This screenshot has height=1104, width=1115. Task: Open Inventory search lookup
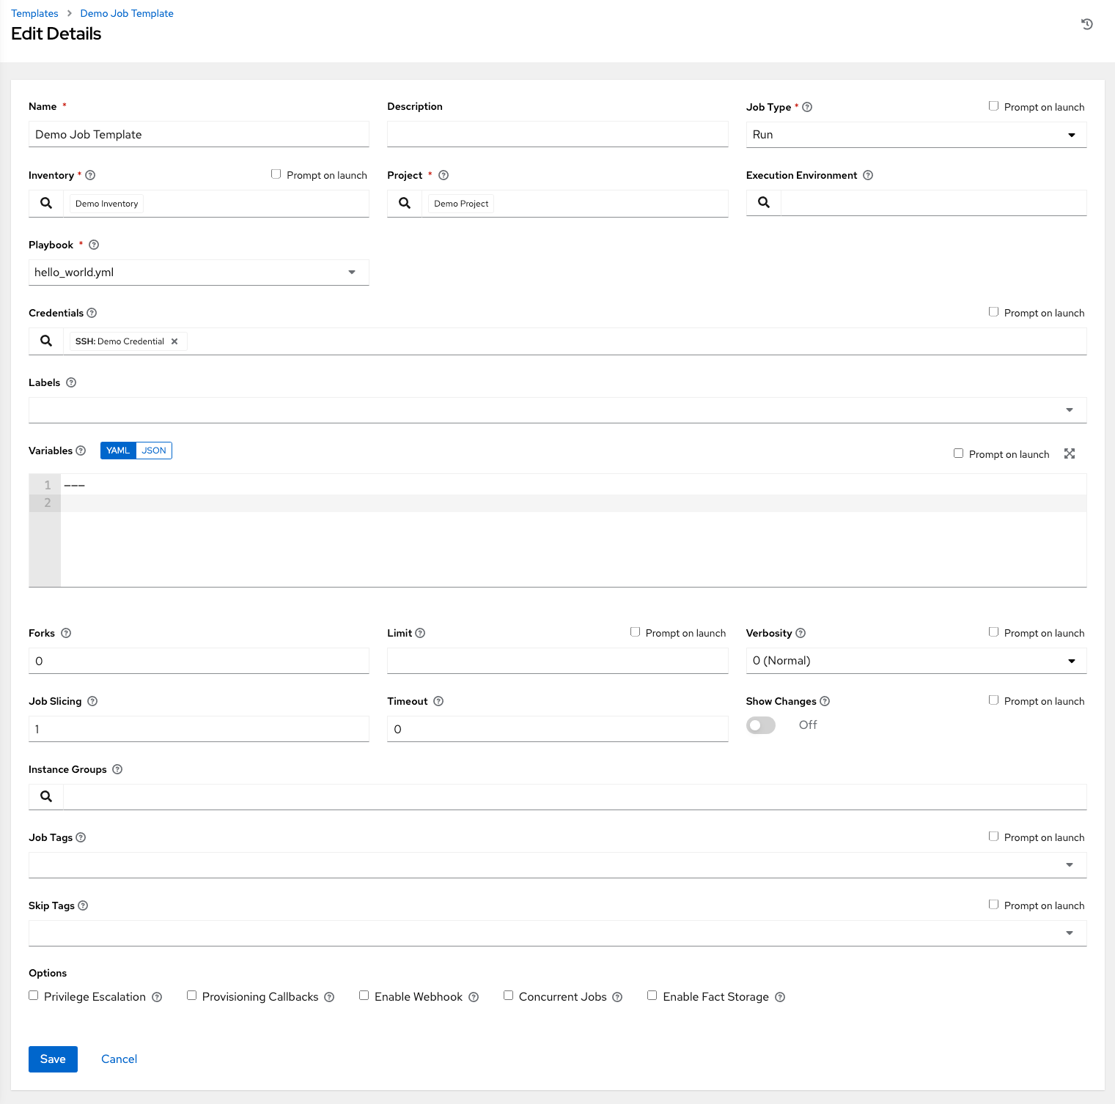click(x=45, y=203)
